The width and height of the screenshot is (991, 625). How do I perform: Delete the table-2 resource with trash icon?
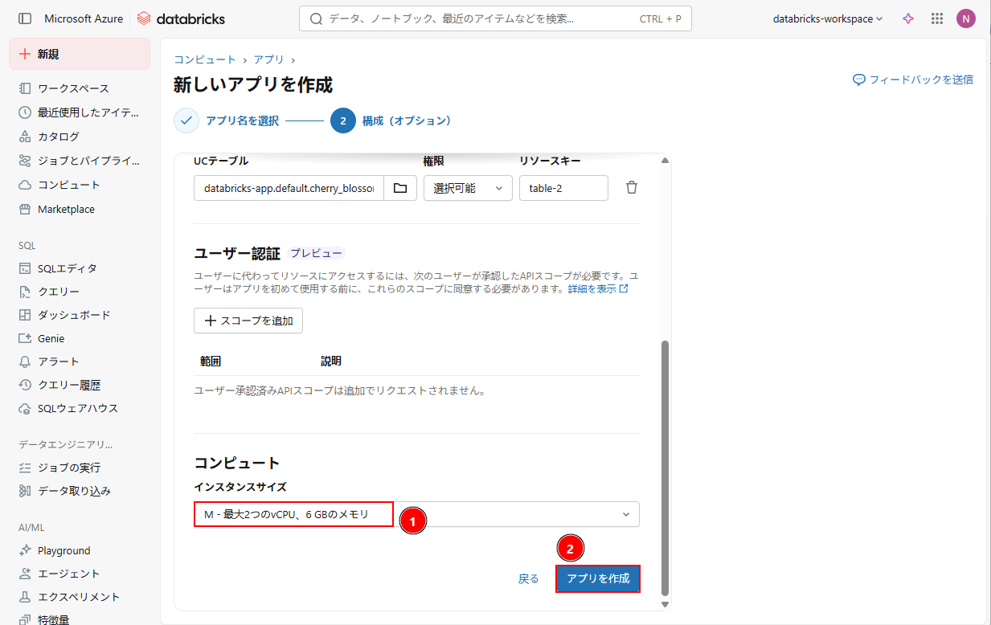632,188
